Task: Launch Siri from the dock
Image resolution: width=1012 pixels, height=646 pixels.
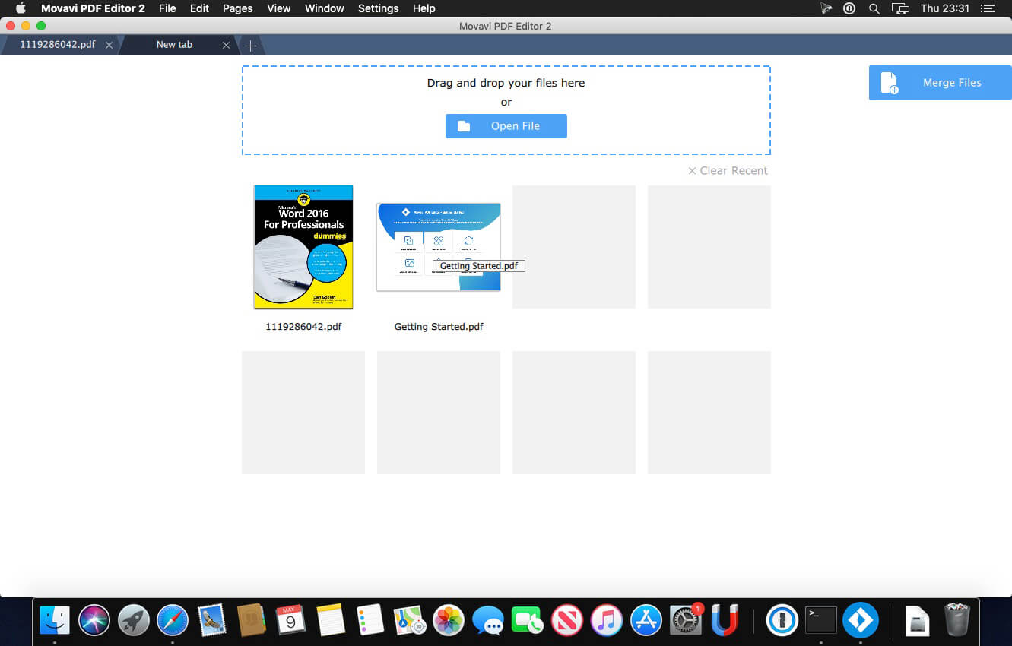Action: [94, 620]
